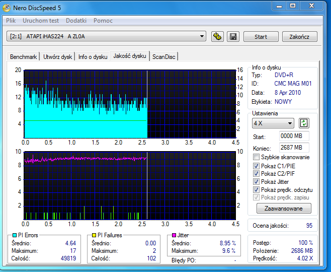The image size is (331, 272).
Task: Uncheck Pokaż C1/PIE checkbox
Action: click(256, 166)
